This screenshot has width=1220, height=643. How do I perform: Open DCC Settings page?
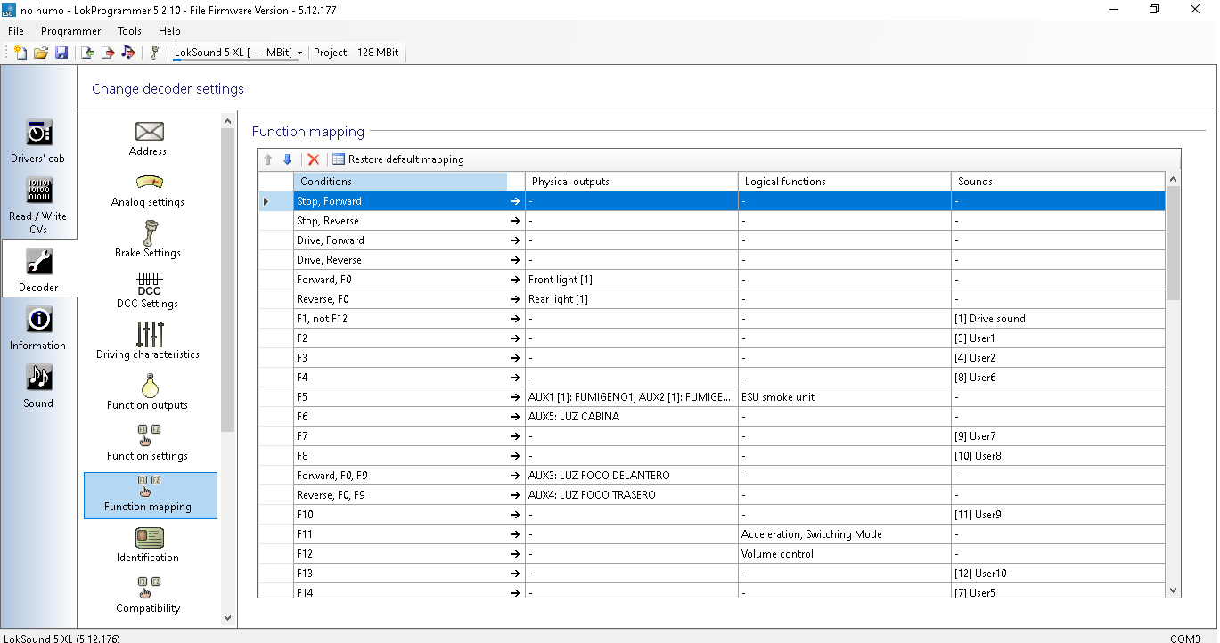pos(149,290)
